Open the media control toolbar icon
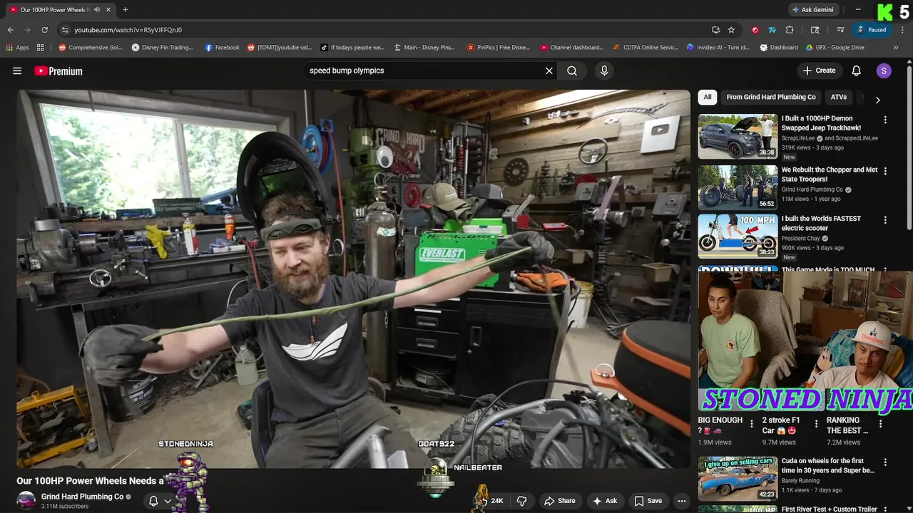 [x=841, y=30]
